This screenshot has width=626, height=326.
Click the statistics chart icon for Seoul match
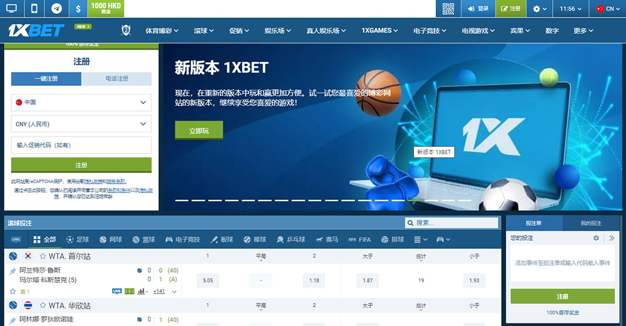tap(141, 291)
